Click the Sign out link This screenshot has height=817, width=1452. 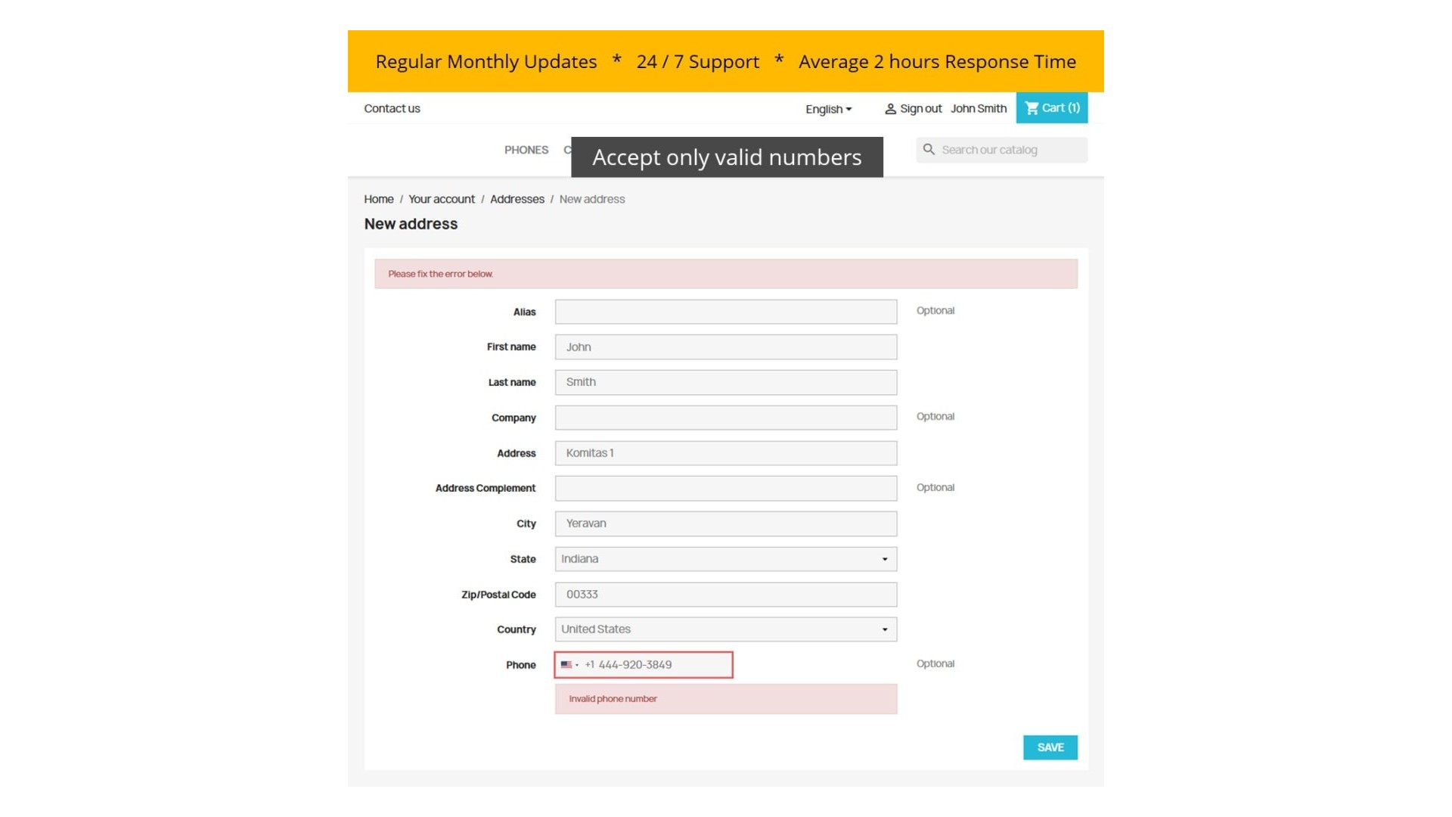click(x=920, y=108)
